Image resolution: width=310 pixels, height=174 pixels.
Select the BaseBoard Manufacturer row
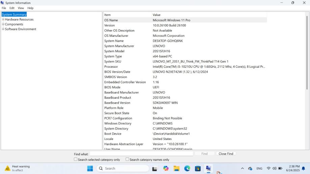(x=185, y=92)
